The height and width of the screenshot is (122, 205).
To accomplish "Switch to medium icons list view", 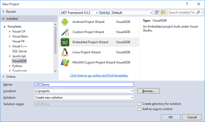I will (x=164, y=12).
